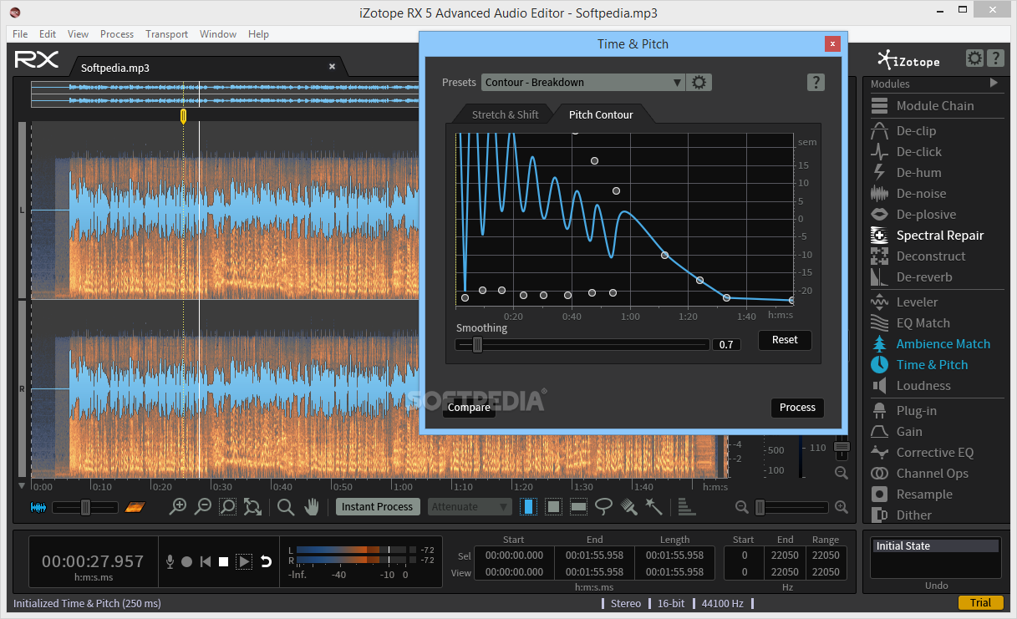Rewind to the start
1017x619 pixels.
[206, 562]
